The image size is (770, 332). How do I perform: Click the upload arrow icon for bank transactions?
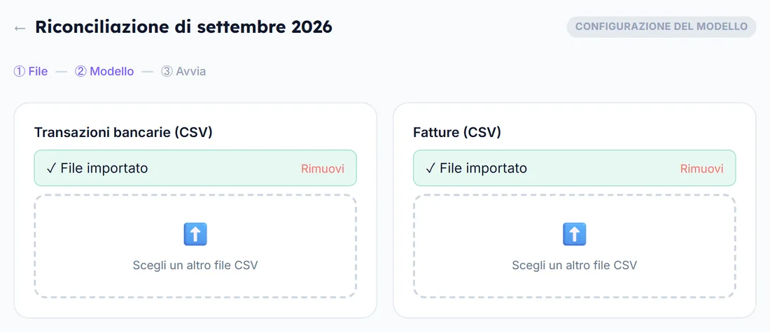[x=195, y=234]
